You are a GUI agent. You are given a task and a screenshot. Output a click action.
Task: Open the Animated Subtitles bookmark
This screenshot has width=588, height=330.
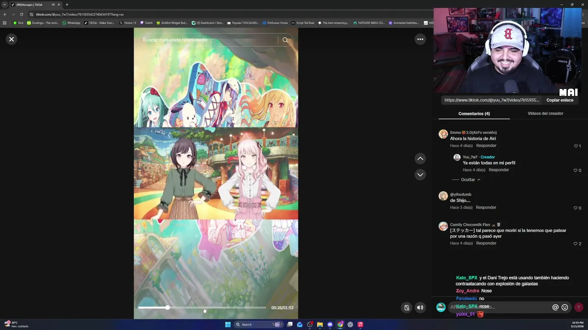tap(404, 23)
